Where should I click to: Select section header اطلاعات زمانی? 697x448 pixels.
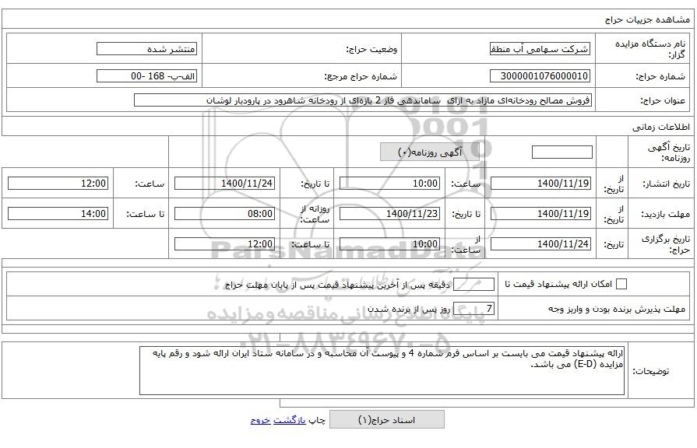pyautogui.click(x=660, y=128)
